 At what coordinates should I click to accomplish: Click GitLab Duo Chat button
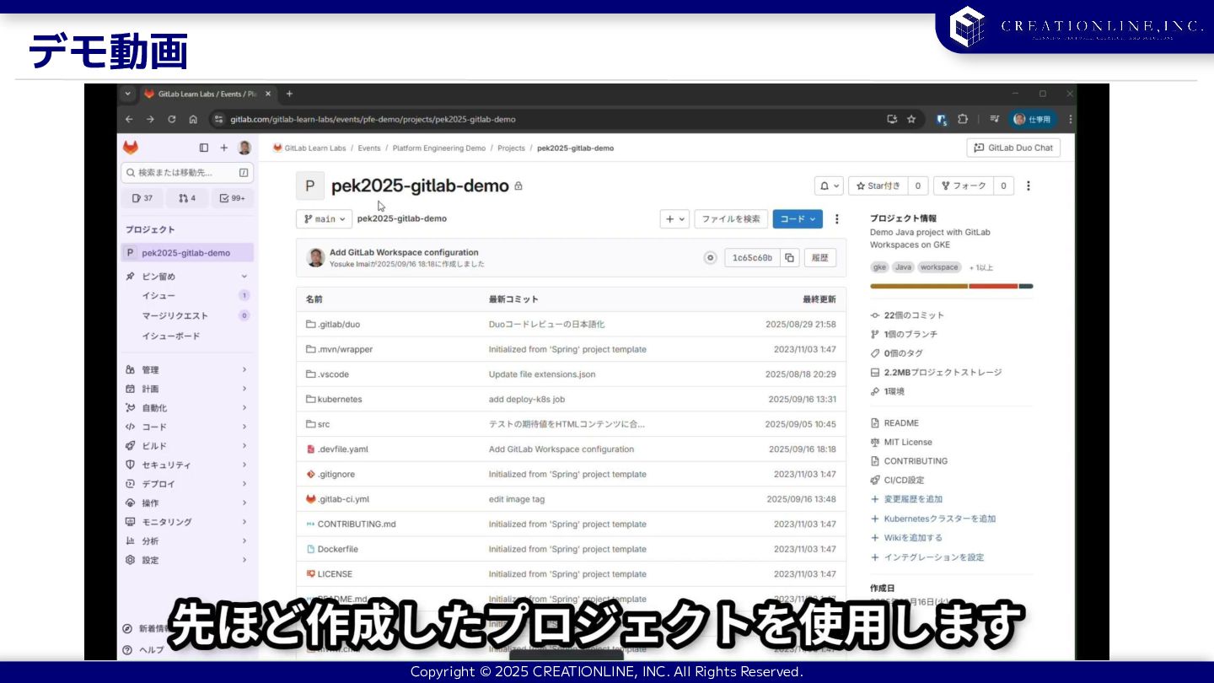tap(1013, 148)
